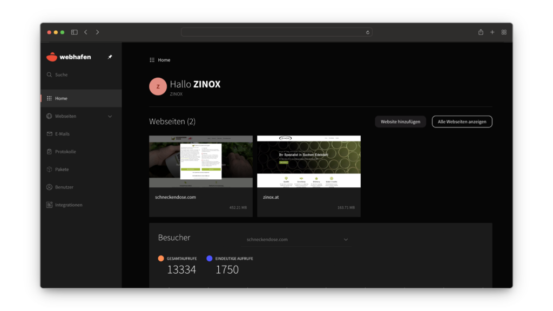Click the search magnifier icon
This screenshot has width=553, height=311.
point(50,75)
